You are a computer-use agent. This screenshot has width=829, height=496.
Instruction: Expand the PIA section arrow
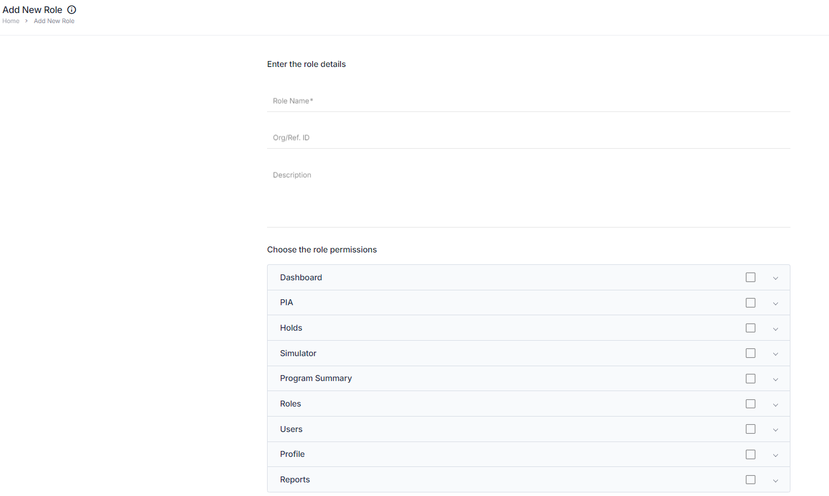tap(776, 303)
